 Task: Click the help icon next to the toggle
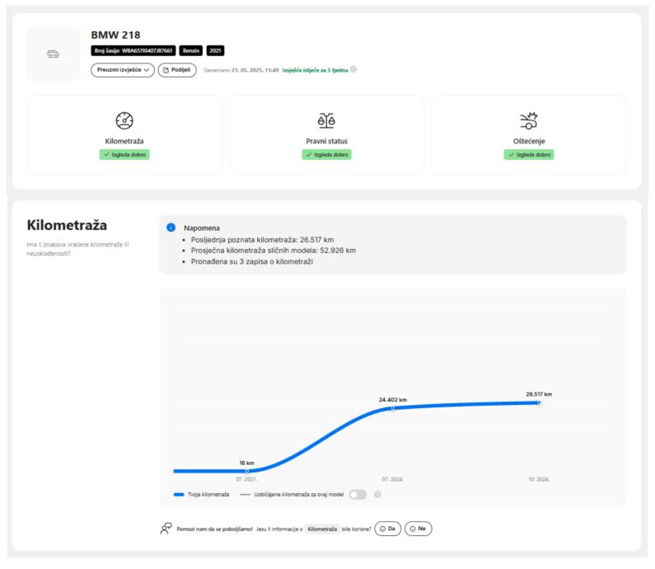coord(377,494)
